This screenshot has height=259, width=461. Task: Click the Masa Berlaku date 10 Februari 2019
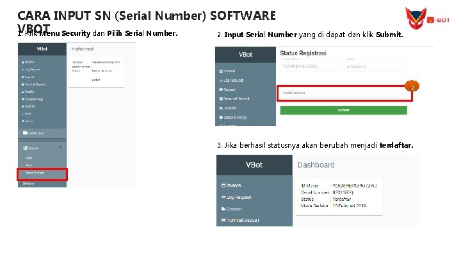point(350,206)
